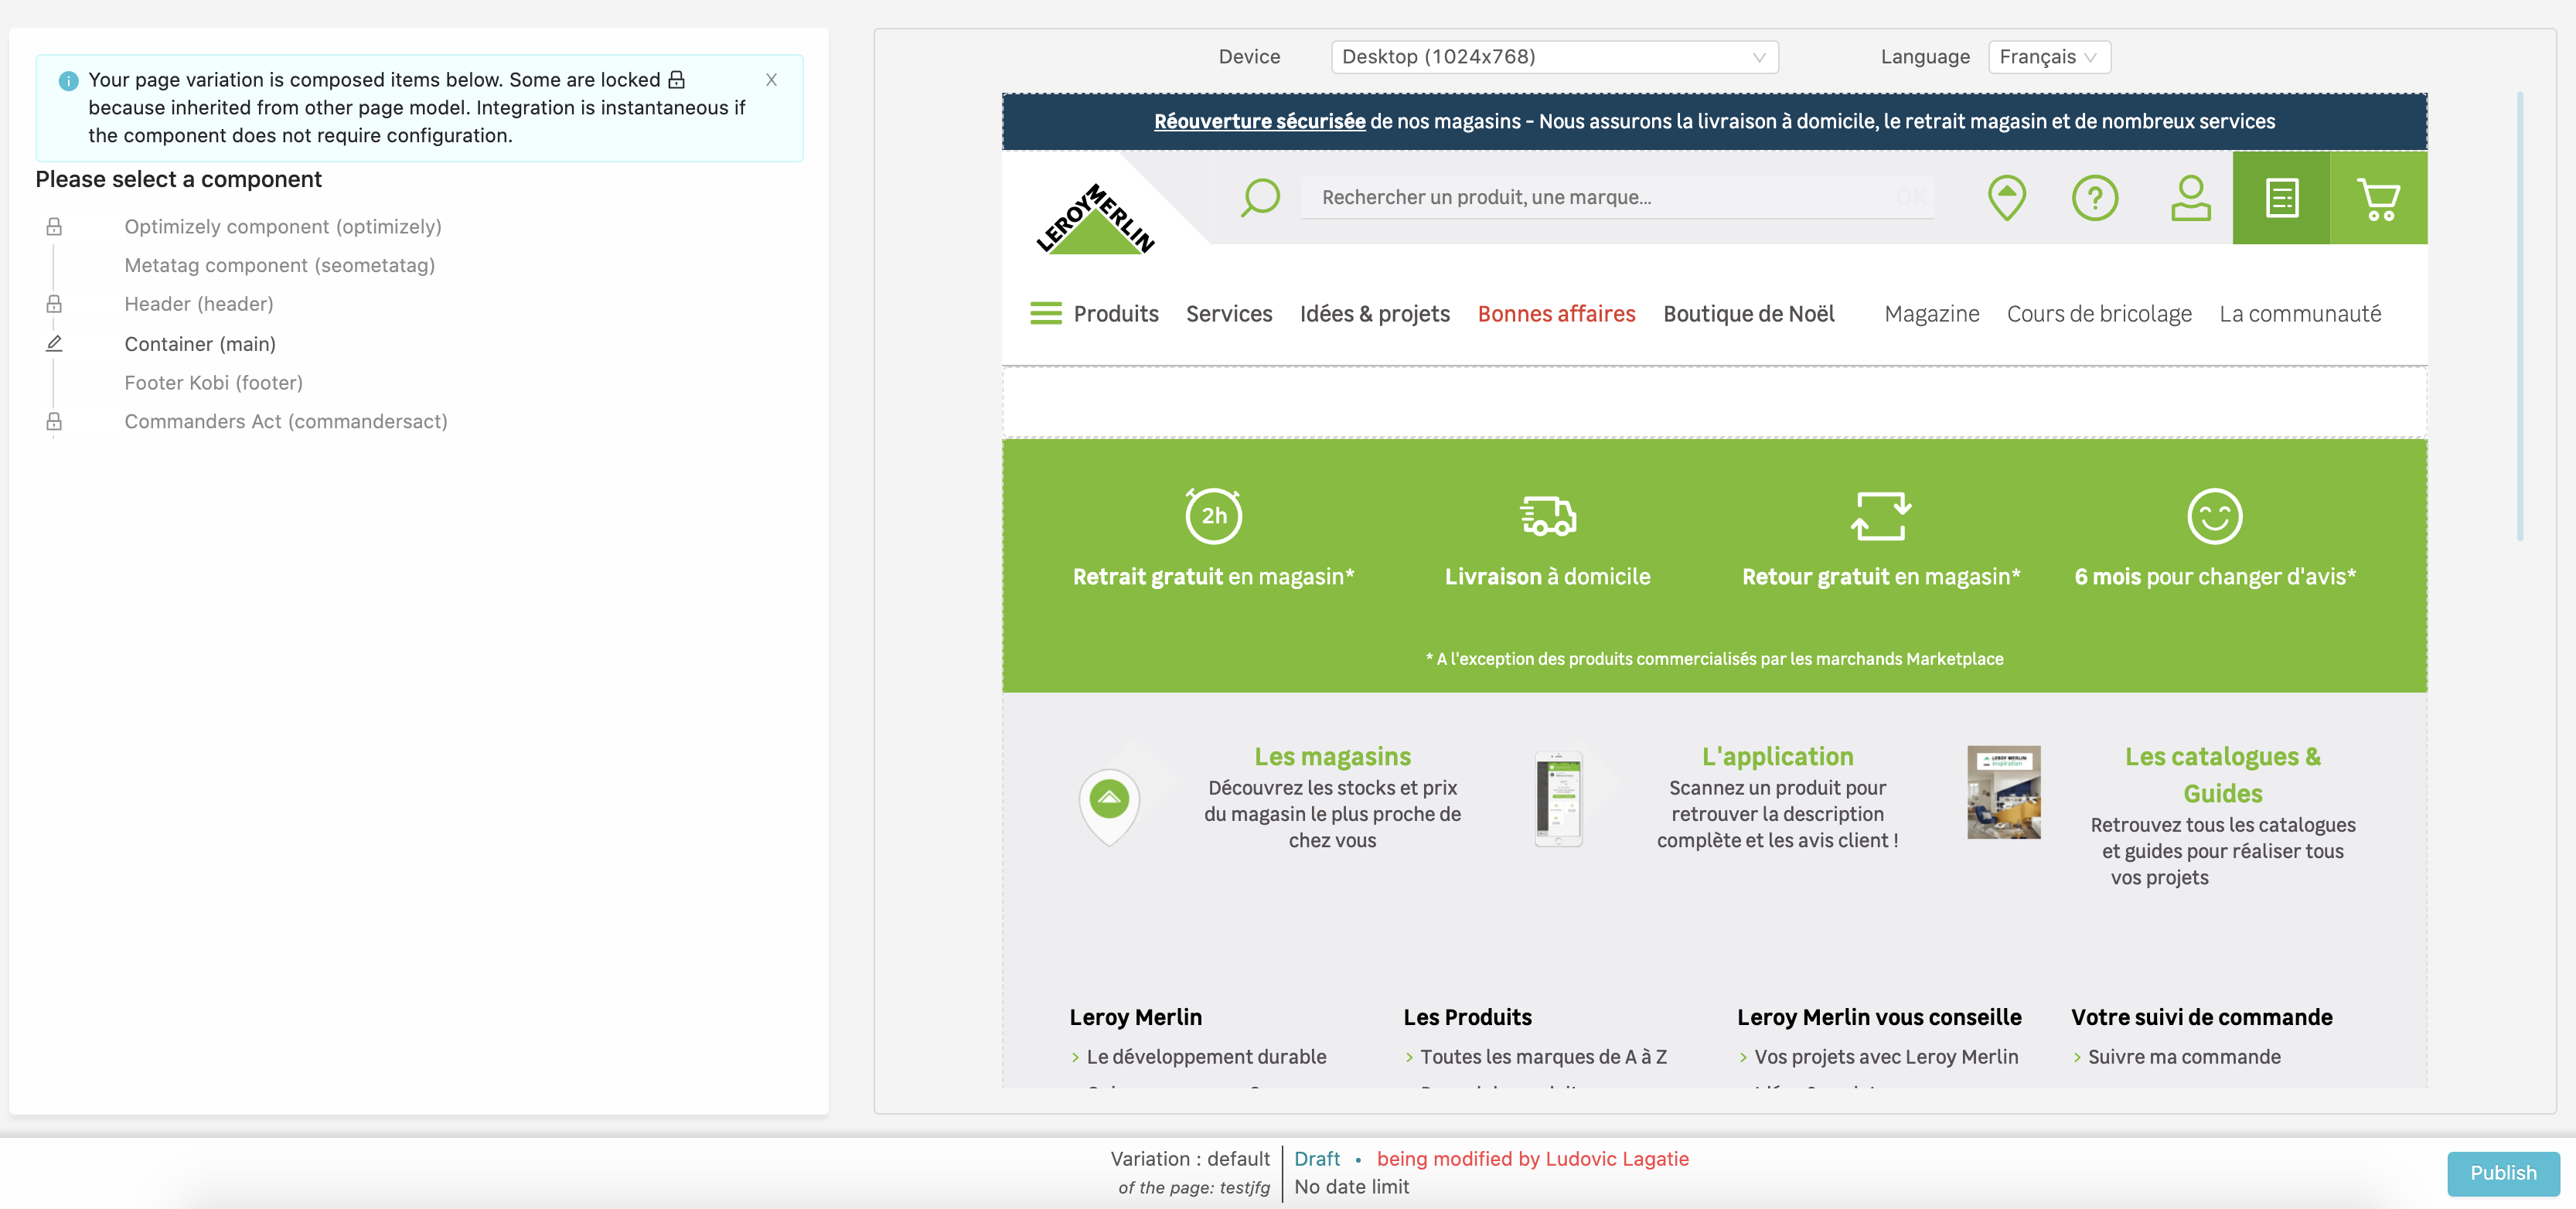Click the catalogue cover thumbnail
Screen dimensions: 2576x1209
coord(2003,792)
